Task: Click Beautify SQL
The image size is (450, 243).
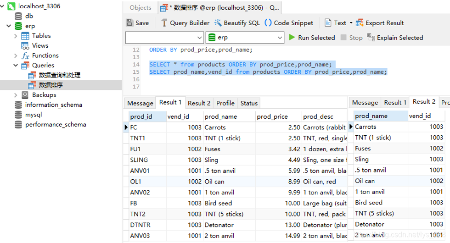Action: pyautogui.click(x=237, y=23)
